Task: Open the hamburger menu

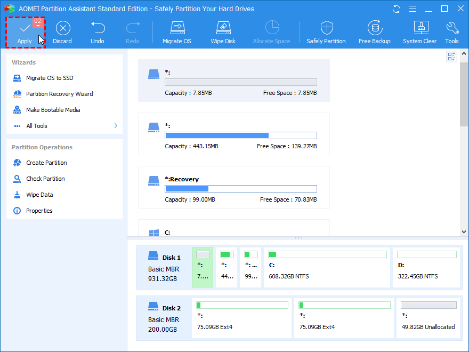Action: click(x=413, y=9)
